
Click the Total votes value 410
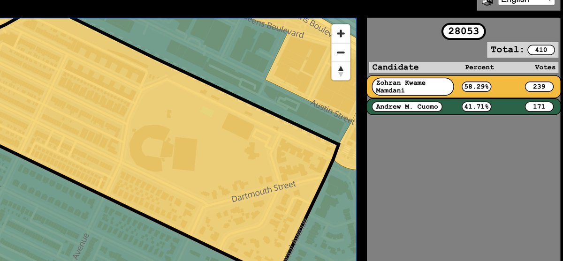tap(541, 50)
